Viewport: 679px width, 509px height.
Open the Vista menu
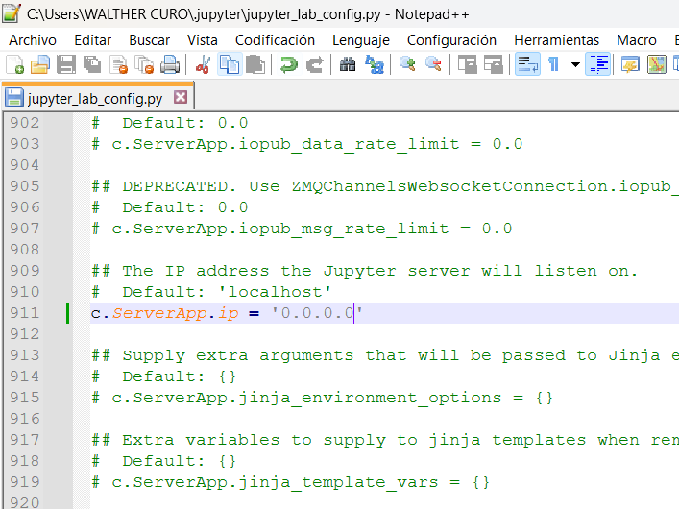203,40
